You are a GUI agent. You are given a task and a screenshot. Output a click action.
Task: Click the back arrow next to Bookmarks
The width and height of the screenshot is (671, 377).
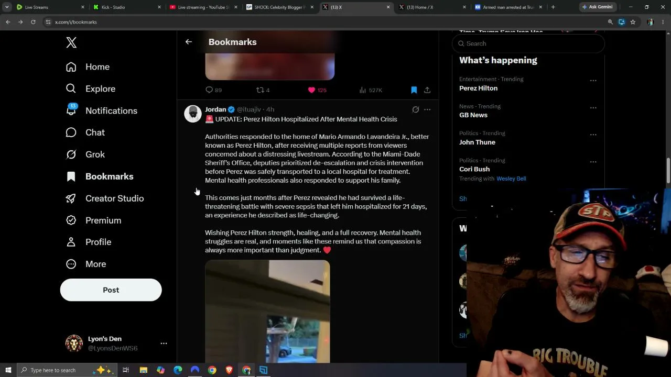[189, 42]
